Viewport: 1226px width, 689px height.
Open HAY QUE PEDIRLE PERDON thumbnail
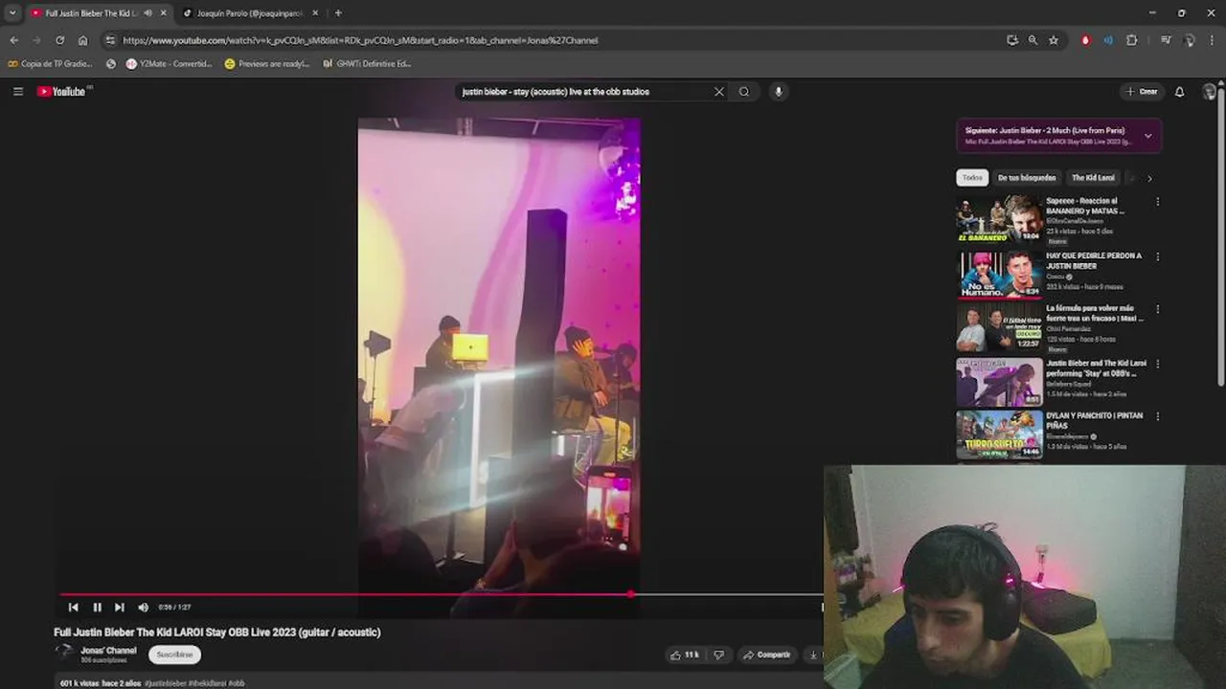click(x=999, y=274)
